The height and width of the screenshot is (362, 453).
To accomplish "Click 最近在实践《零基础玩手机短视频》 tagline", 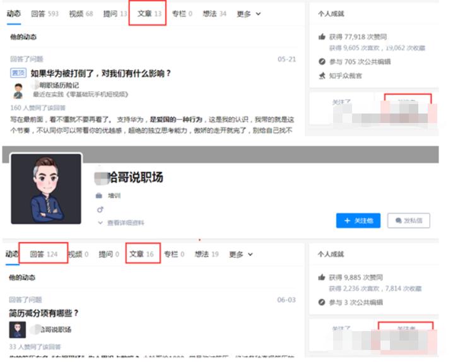I will pyautogui.click(x=81, y=95).
